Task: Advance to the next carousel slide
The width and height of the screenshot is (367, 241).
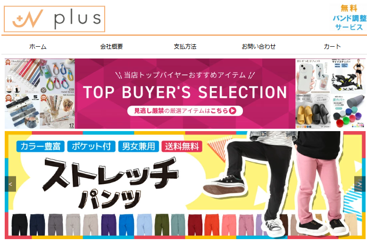Action: point(360,184)
